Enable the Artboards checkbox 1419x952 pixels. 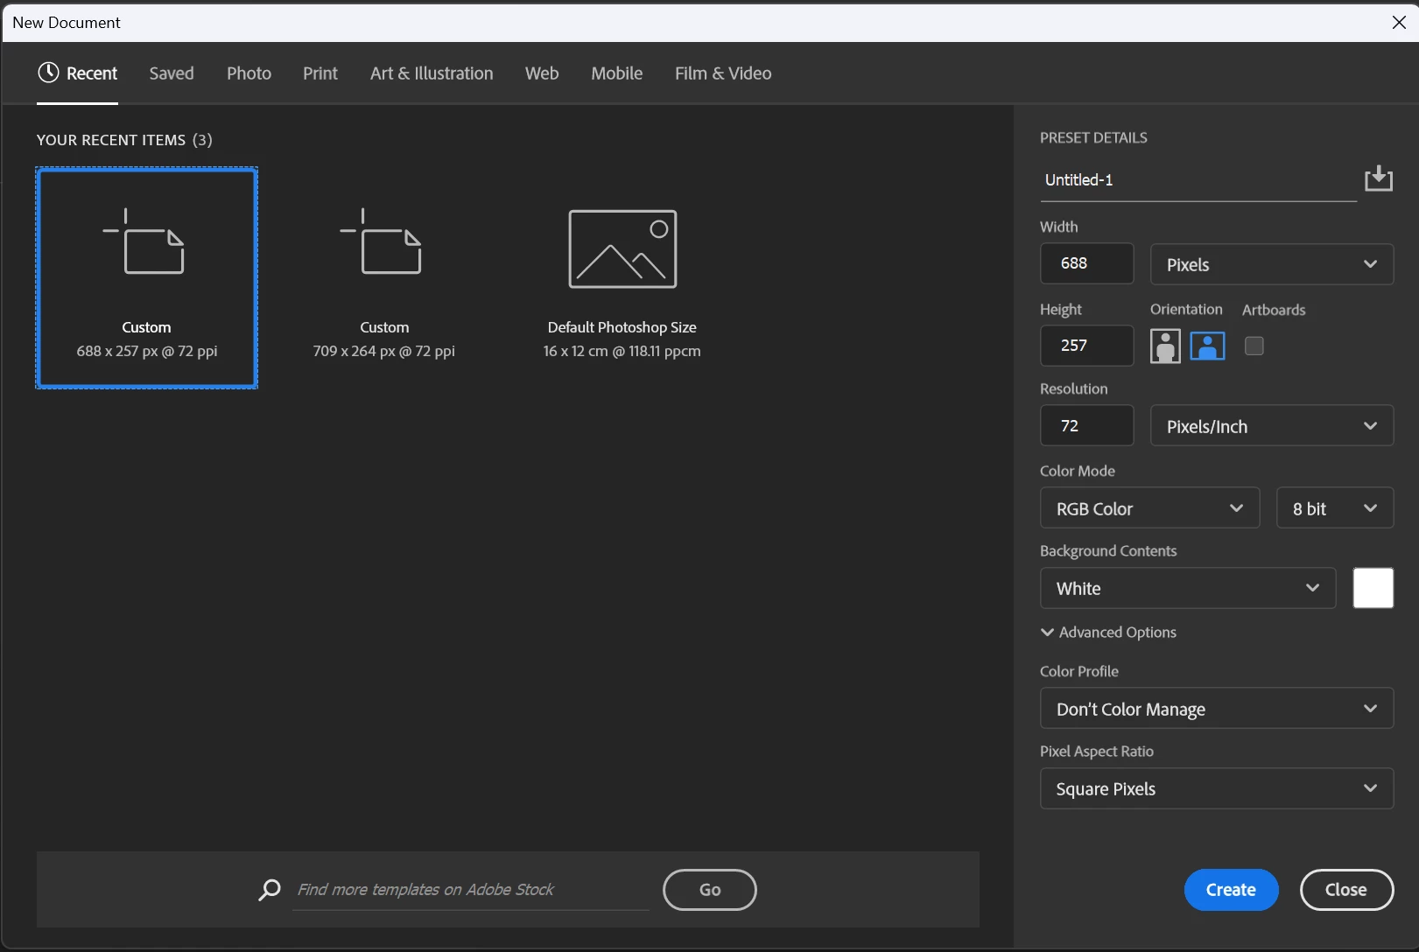click(x=1254, y=346)
